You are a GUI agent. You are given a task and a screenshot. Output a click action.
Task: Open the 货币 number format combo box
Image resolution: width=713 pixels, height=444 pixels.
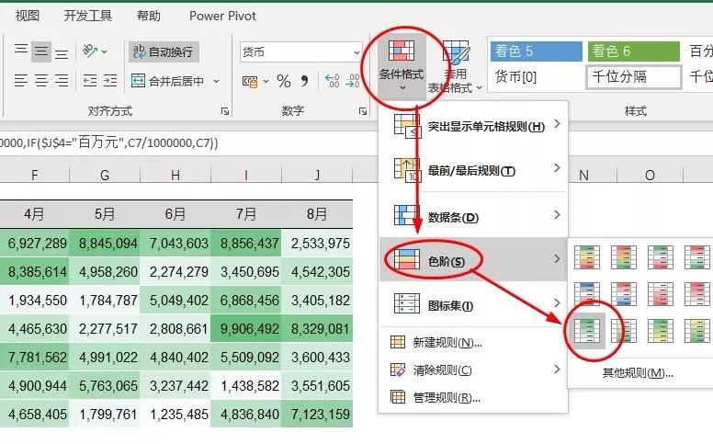point(301,51)
